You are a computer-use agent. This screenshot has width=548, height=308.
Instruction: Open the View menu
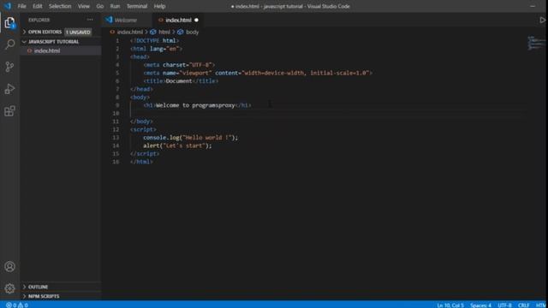pos(84,6)
